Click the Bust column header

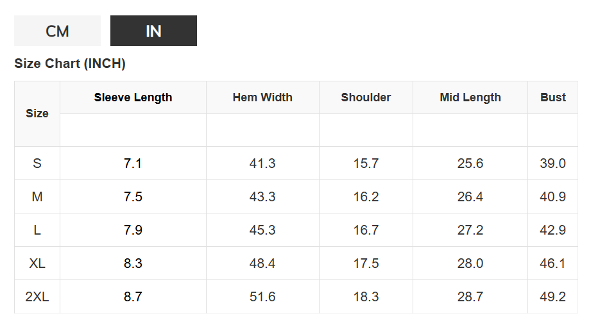pos(552,97)
